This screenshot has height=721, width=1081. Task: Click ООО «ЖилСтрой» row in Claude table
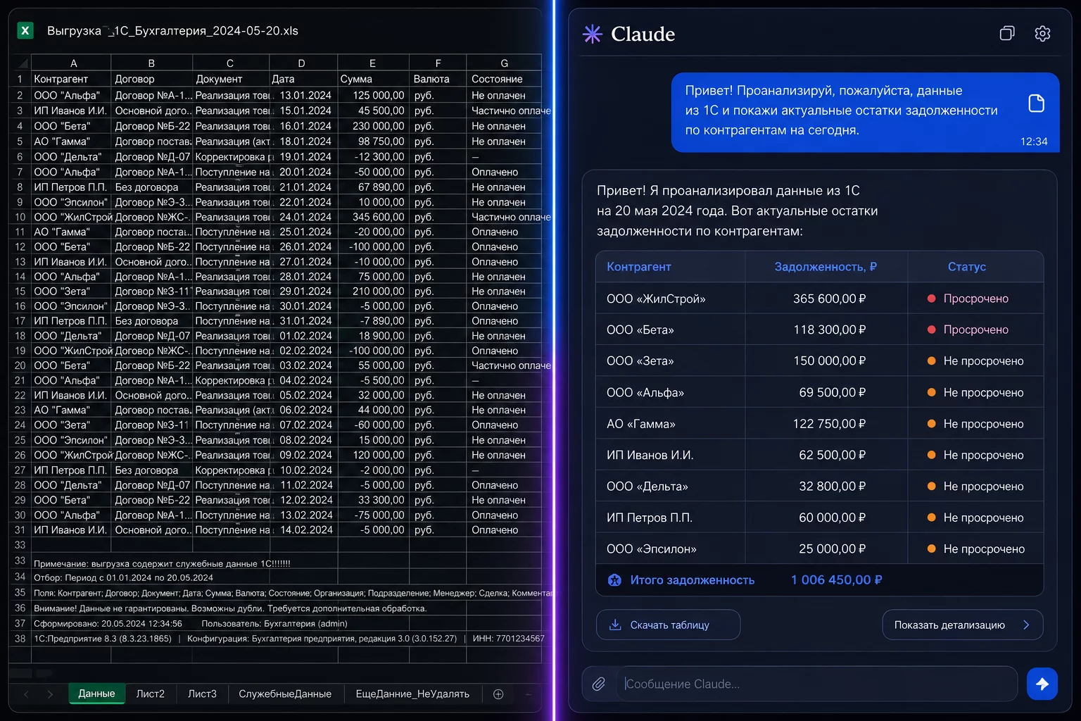pos(819,299)
